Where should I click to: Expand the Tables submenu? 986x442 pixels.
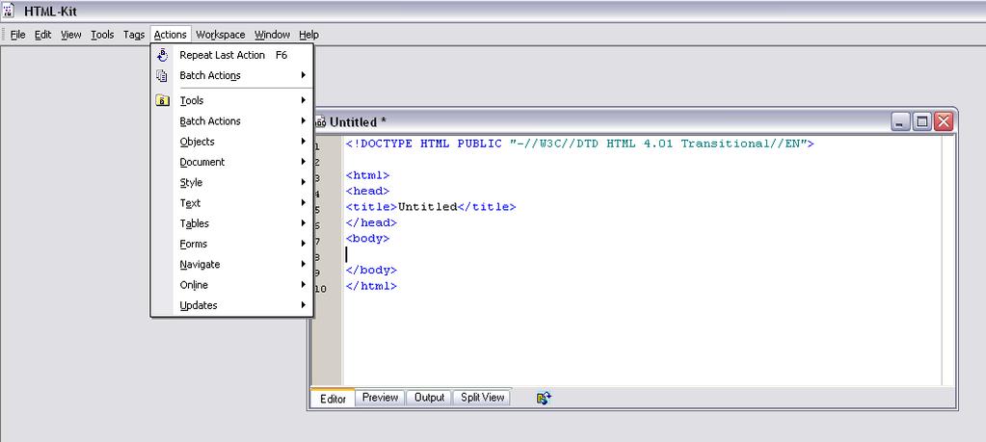pos(232,223)
